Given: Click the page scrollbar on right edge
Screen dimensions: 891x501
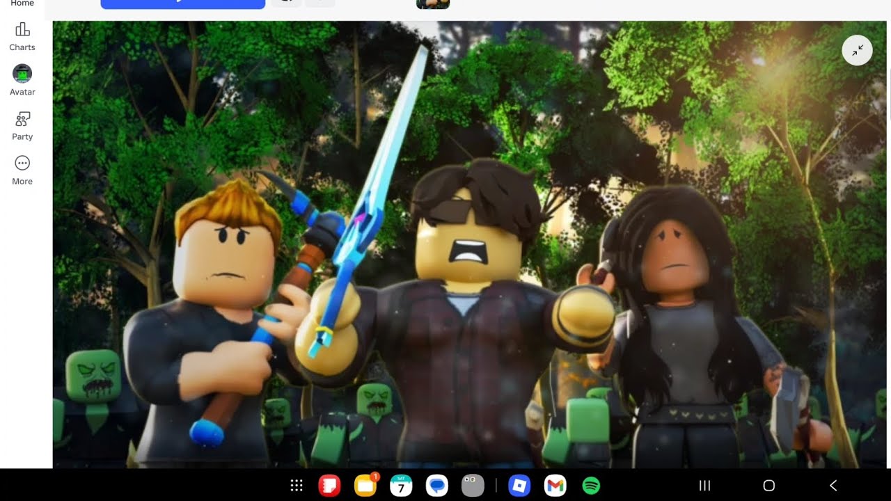Looking at the screenshot, I should [889, 94].
